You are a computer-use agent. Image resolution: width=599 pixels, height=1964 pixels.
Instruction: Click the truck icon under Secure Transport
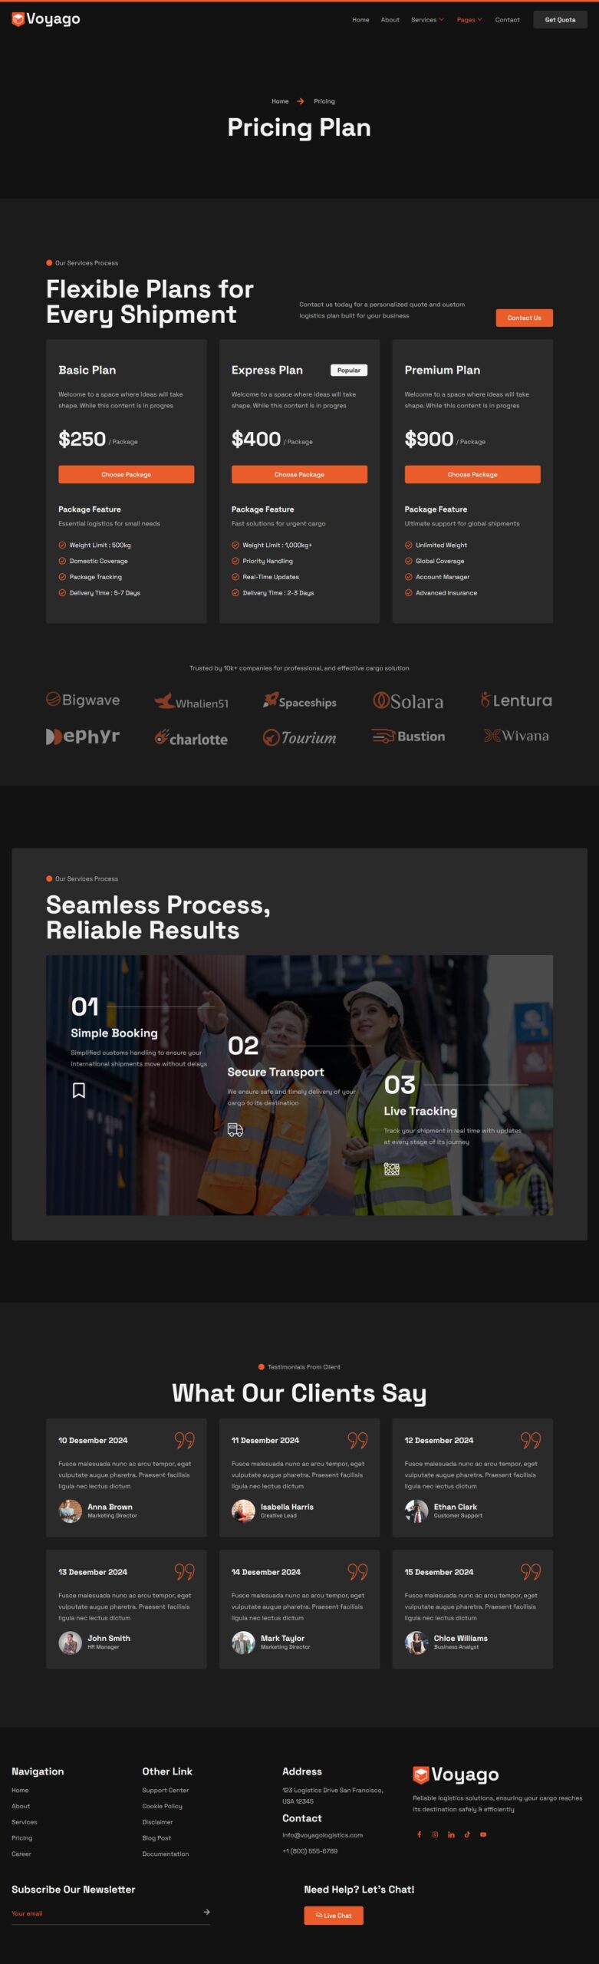point(235,1129)
